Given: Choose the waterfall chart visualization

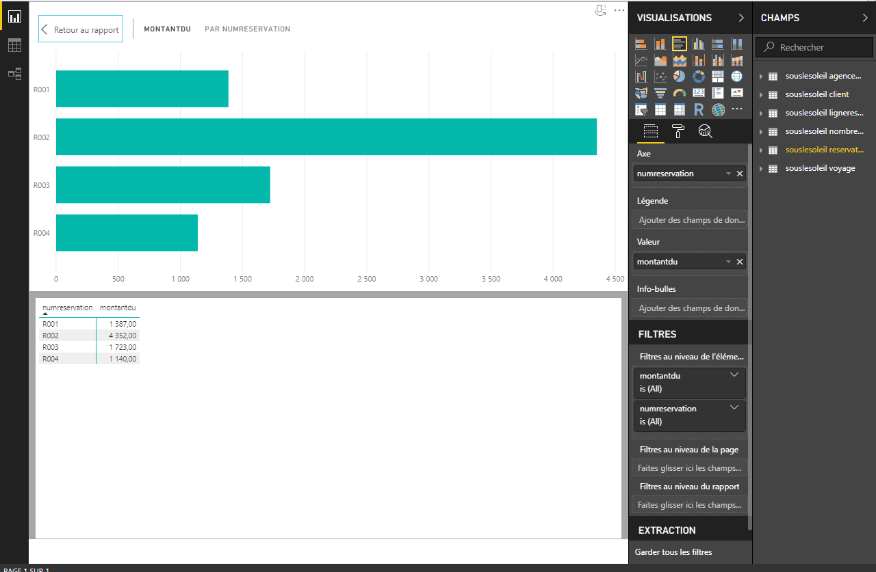Looking at the screenshot, I should [641, 77].
